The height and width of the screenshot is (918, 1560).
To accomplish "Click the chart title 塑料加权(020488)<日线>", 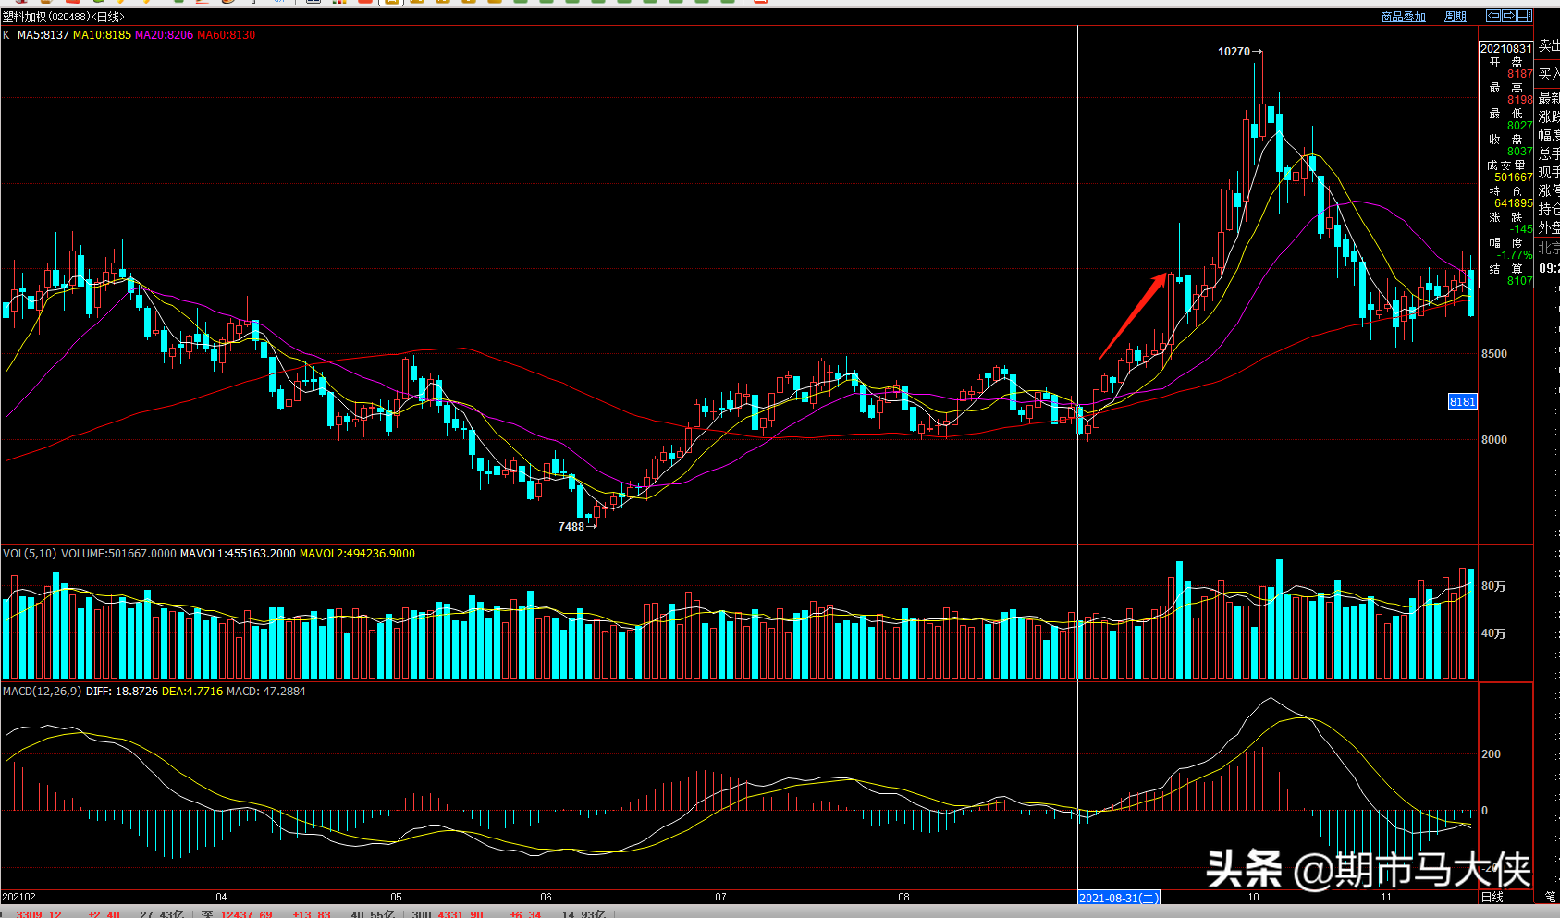I will click(x=64, y=17).
